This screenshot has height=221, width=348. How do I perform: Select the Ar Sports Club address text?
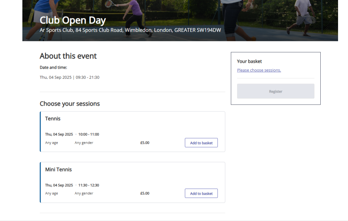pyautogui.click(x=130, y=30)
